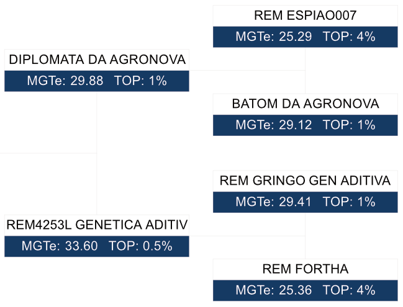Open the REM GRINGO GEN ADITIVA name
The width and height of the screenshot is (403, 307).
pos(305,181)
